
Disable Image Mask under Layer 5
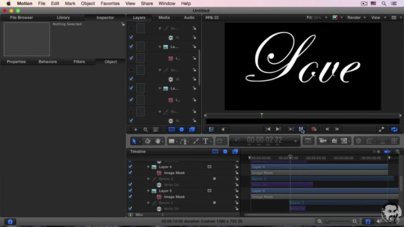coord(131,197)
